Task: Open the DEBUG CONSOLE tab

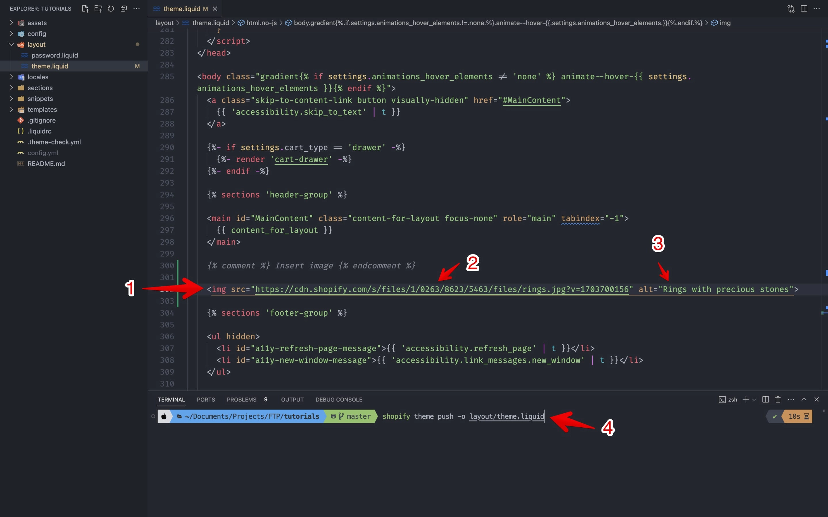Action: [x=339, y=399]
